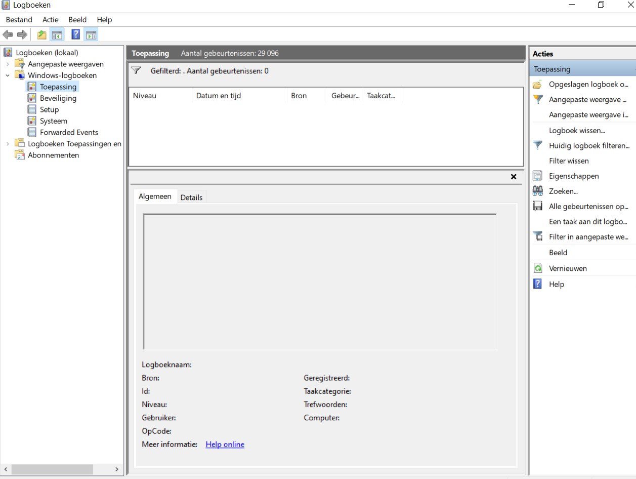
Task: Click 'Filter wissen' in the Acties pane
Action: pos(569,161)
